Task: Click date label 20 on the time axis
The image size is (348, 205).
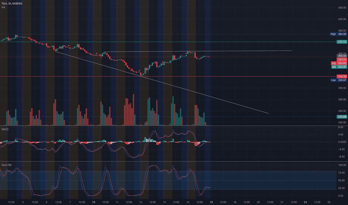Action: click(258, 202)
